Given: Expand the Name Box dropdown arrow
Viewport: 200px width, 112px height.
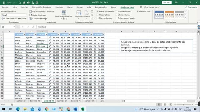Looking at the screenshot, I should coord(14,27).
